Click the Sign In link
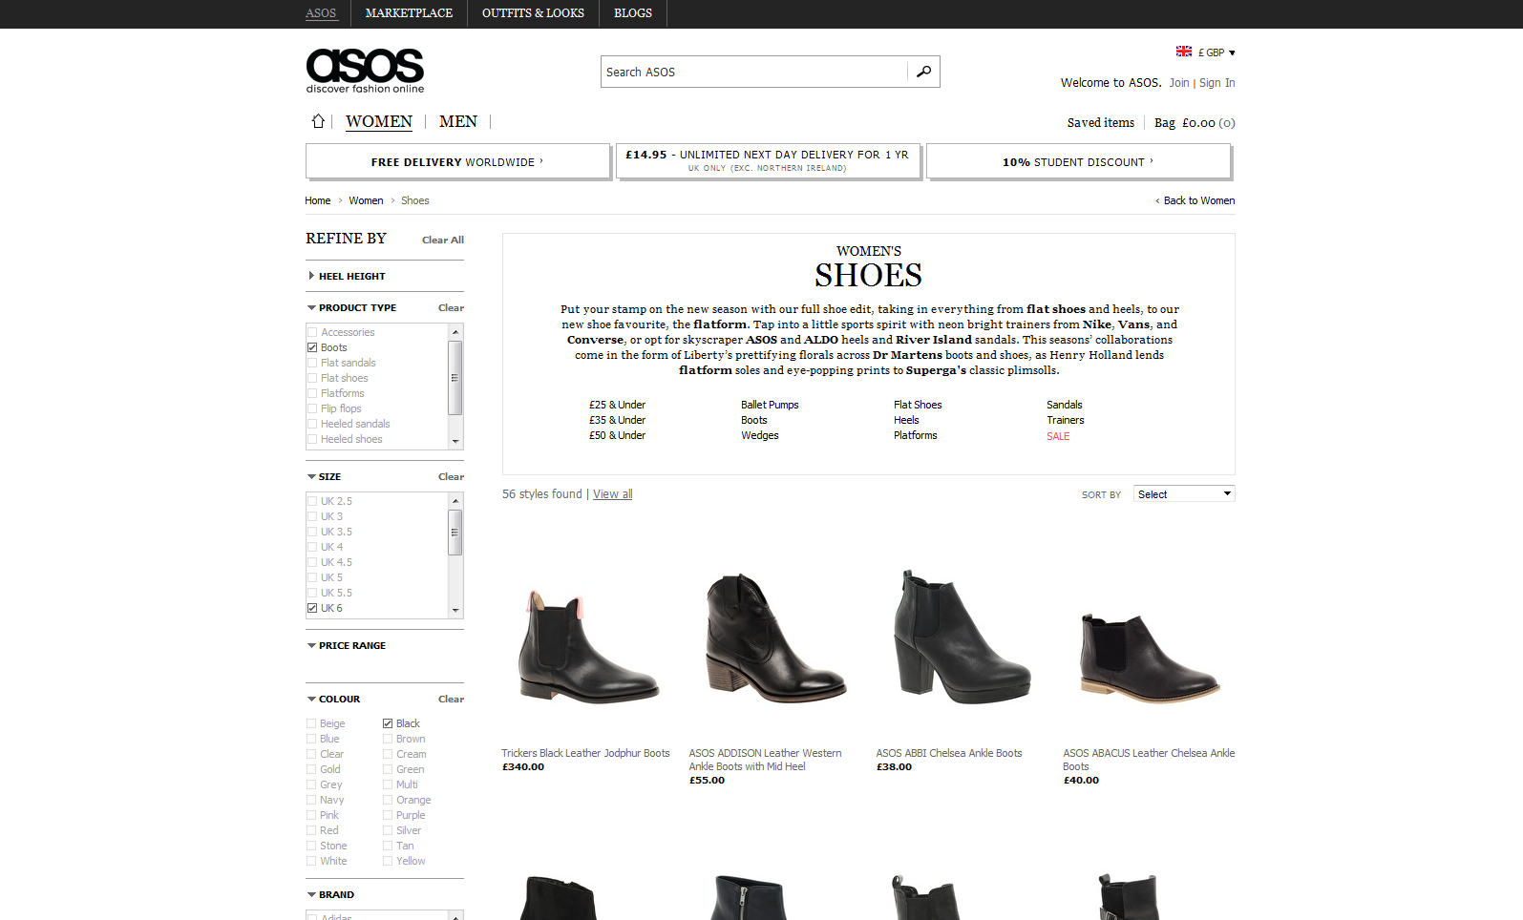1523x920 pixels. pos(1217,83)
